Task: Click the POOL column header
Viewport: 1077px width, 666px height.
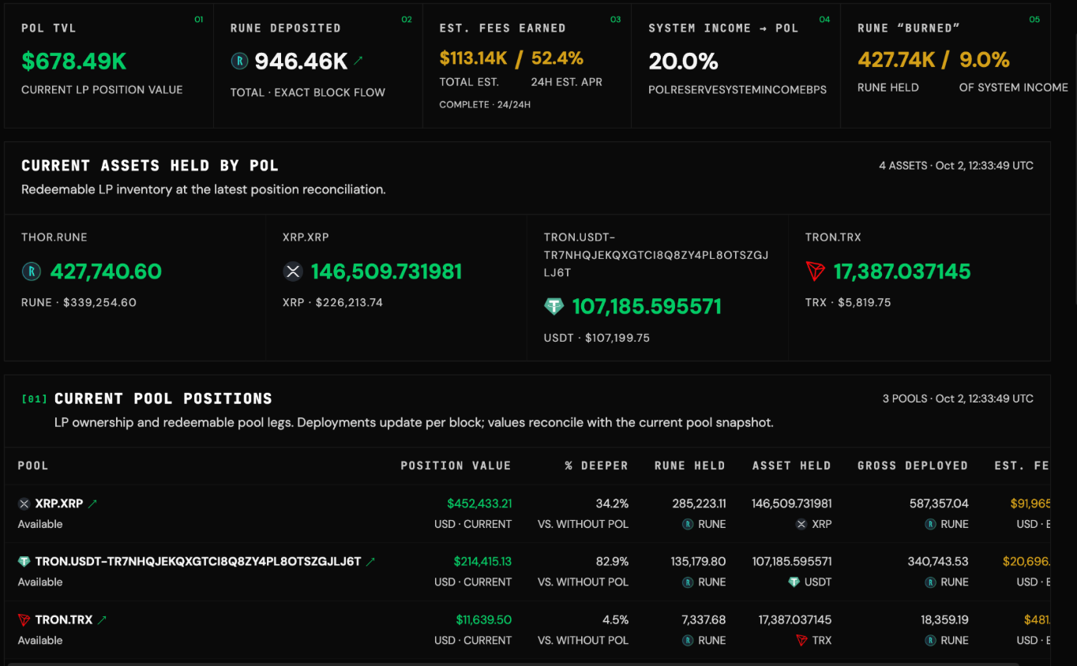Action: pyautogui.click(x=33, y=466)
